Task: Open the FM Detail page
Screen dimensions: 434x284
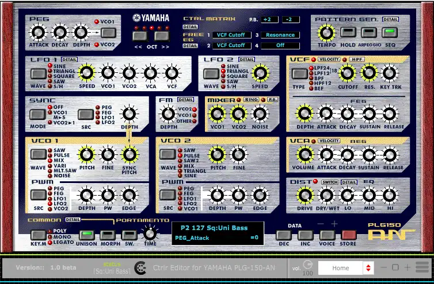Action: click(x=186, y=100)
